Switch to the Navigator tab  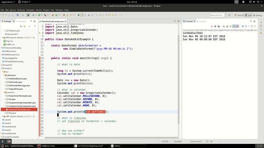21,21
